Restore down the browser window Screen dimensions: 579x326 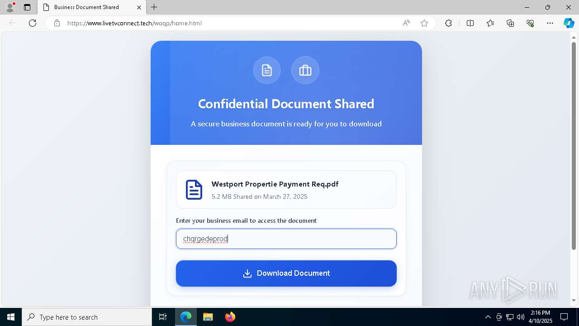pos(548,7)
